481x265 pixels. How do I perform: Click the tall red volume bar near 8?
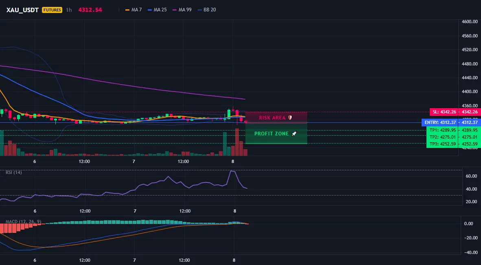[237, 142]
